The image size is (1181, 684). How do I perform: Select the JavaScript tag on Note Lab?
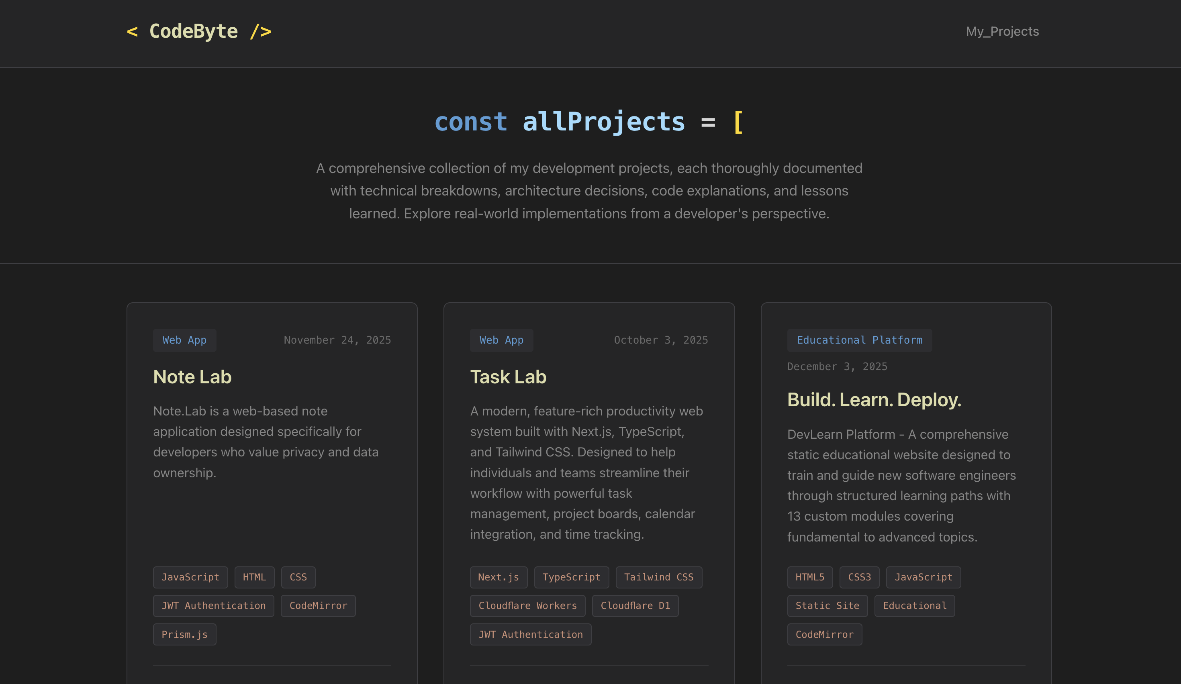pyautogui.click(x=190, y=577)
